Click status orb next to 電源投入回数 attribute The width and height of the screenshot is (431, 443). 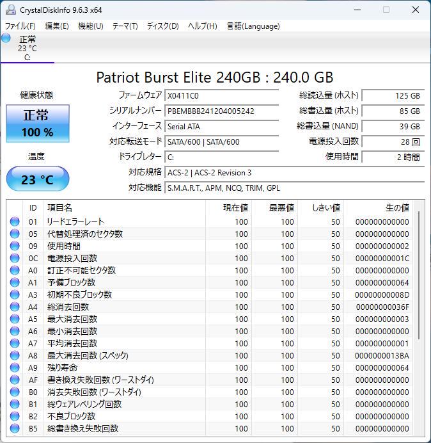tap(15, 258)
